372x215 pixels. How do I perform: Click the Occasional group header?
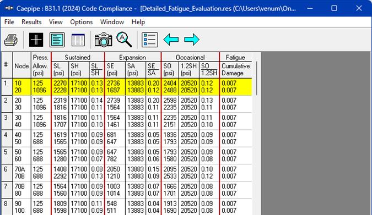(190, 57)
